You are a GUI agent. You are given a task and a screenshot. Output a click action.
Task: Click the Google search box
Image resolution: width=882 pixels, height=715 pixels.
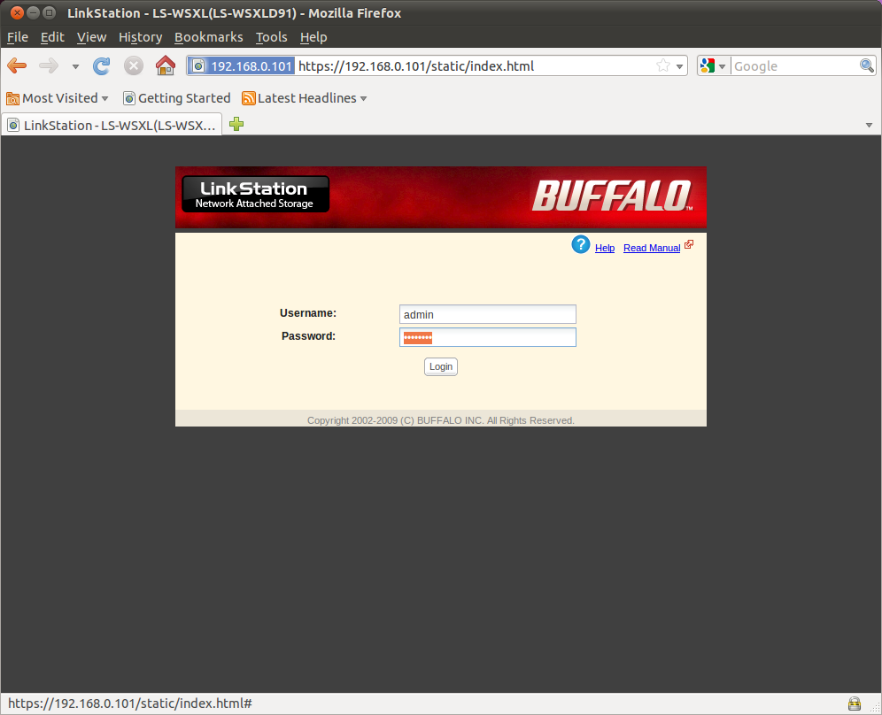795,65
